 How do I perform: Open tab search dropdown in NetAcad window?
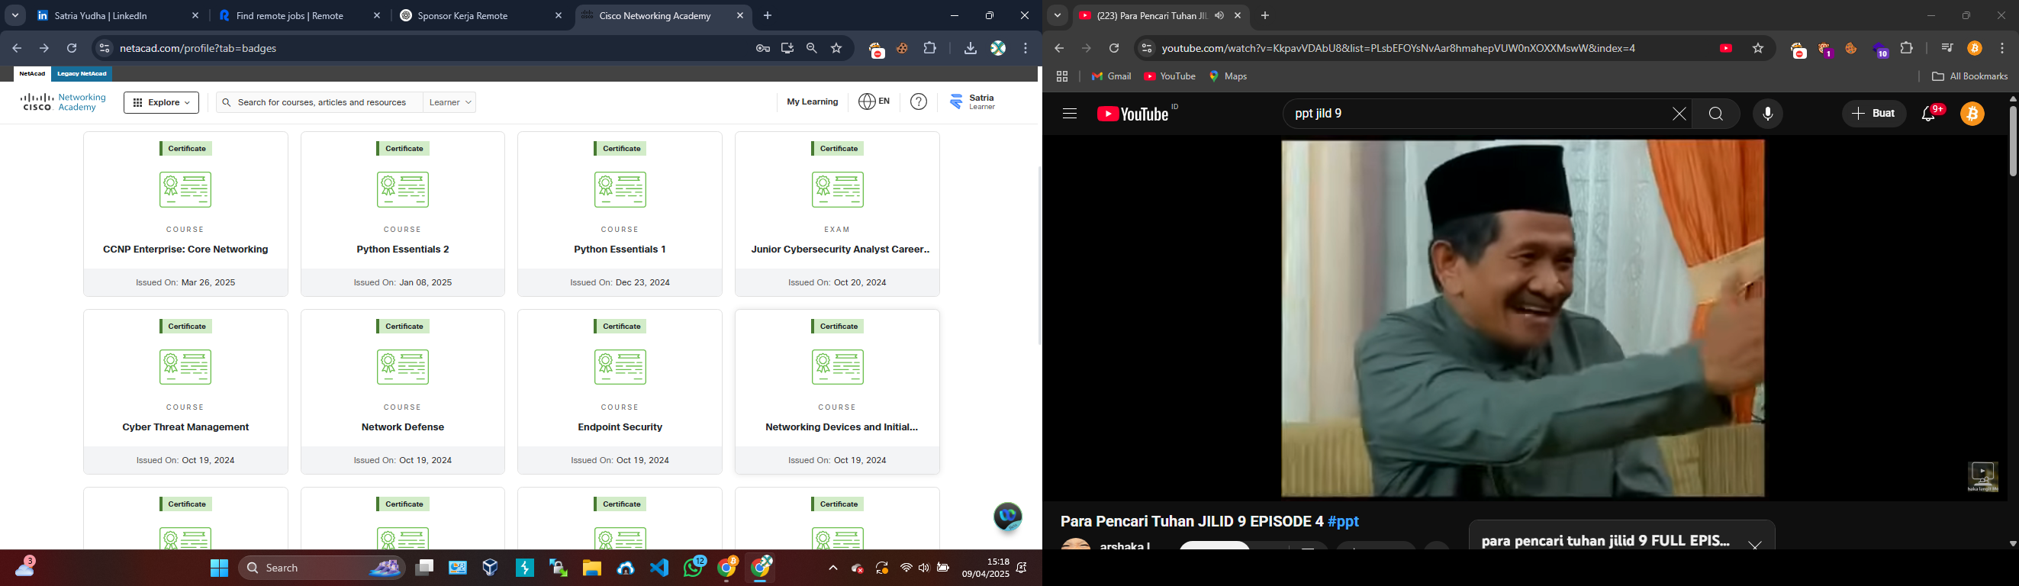pyautogui.click(x=15, y=16)
